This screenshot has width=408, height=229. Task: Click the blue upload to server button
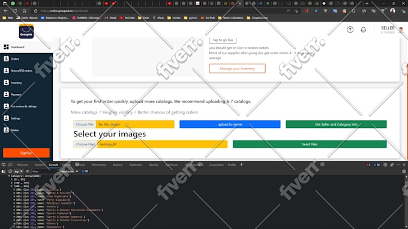tap(230, 124)
